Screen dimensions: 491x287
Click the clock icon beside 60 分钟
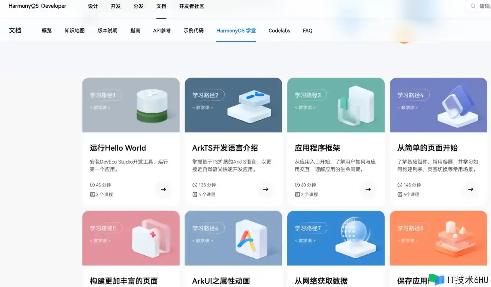(297, 185)
